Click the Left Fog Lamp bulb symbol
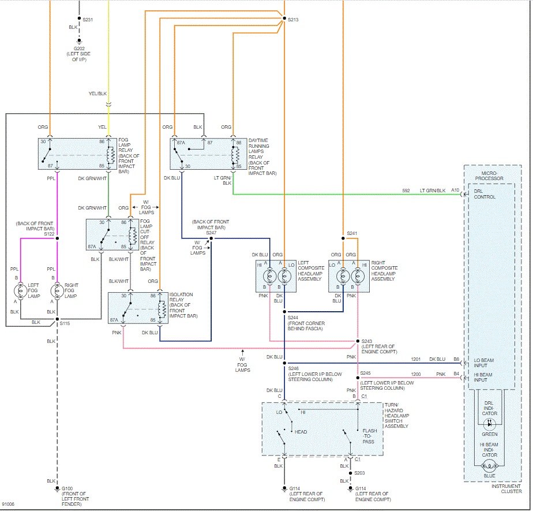Screen dimensions: 533x511 coord(20,291)
